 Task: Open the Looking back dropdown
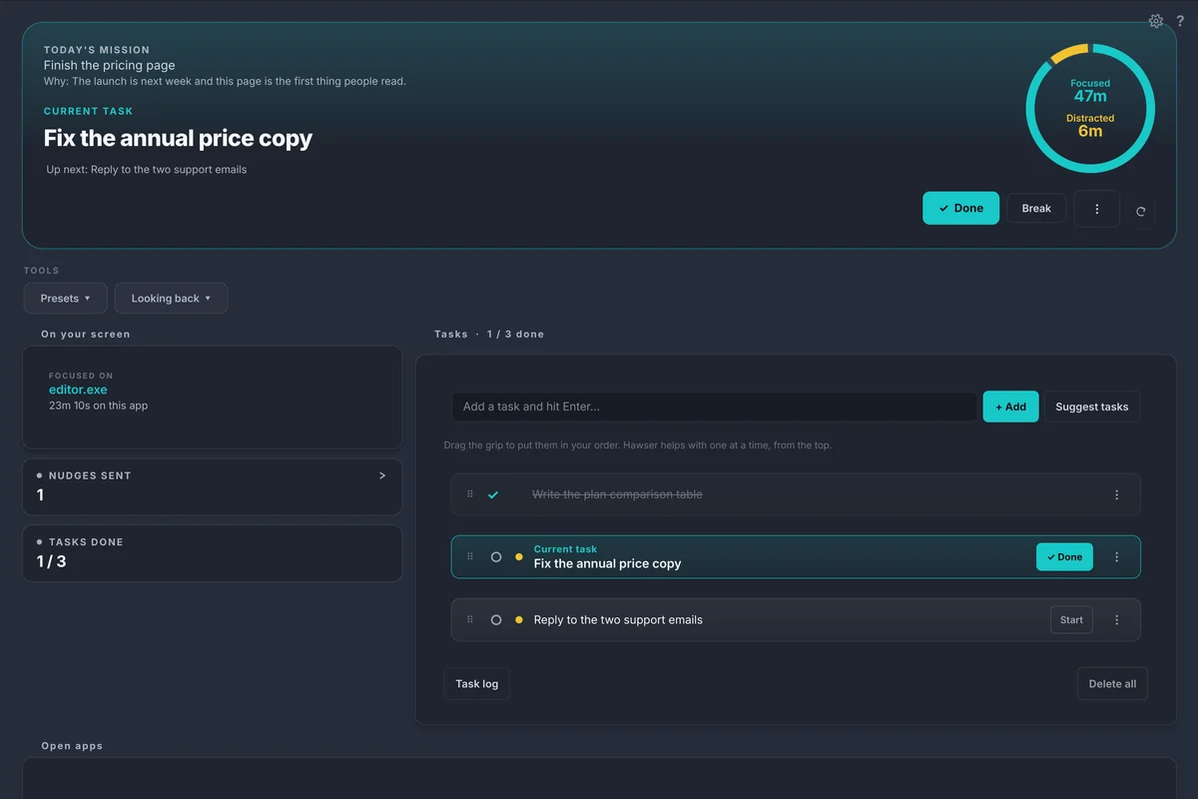tap(171, 298)
